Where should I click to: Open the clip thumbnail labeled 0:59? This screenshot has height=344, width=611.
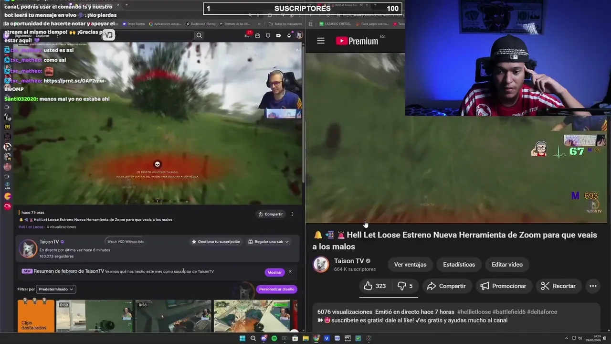click(95, 315)
